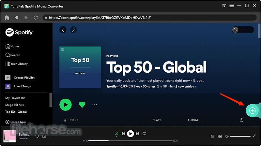Click the URL address field
Image resolution: width=261 pixels, height=146 pixels.
tap(149, 18)
